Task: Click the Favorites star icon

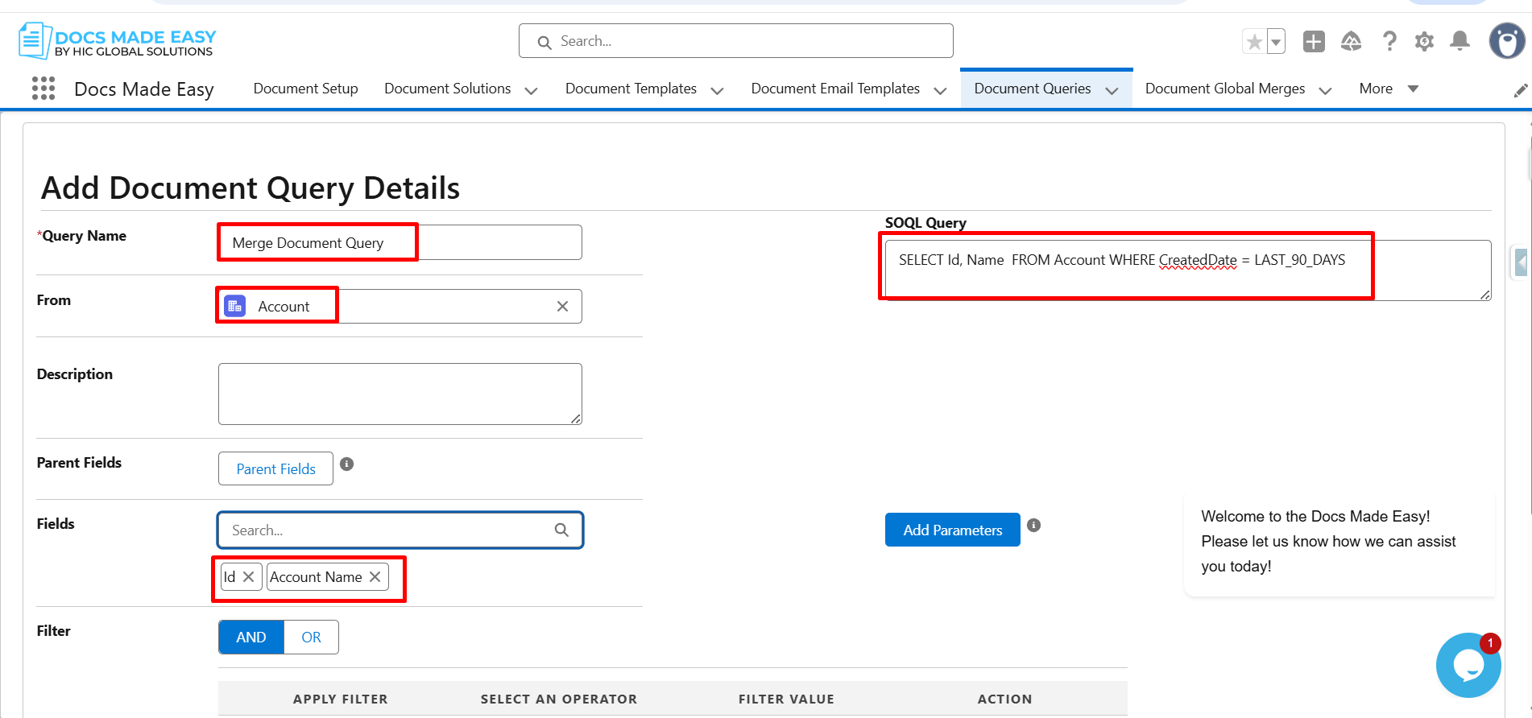Action: coord(1253,41)
